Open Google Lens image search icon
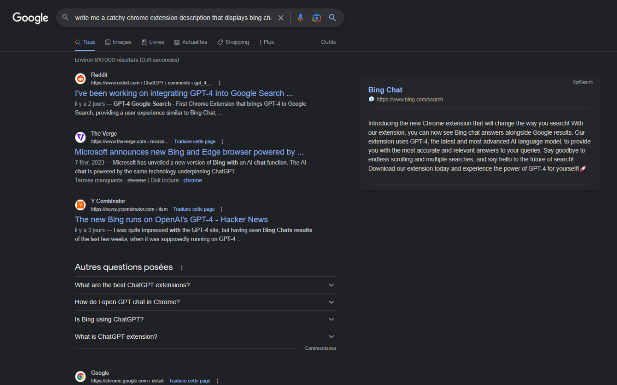The height and width of the screenshot is (385, 617). (x=317, y=18)
